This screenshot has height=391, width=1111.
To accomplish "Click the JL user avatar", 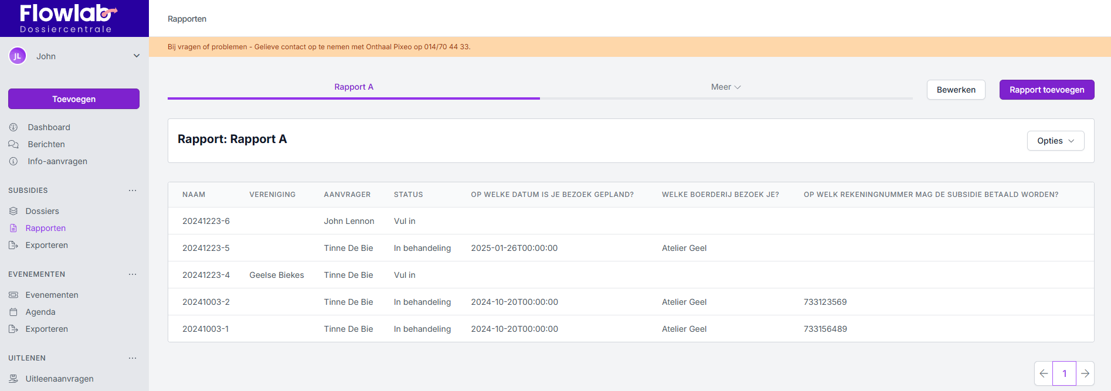I will point(18,56).
